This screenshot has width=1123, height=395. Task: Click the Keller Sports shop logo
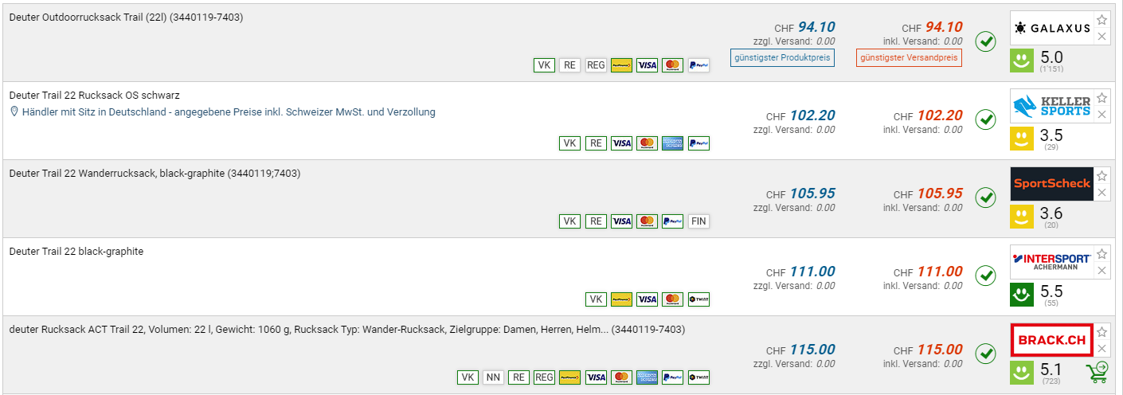coord(1051,106)
